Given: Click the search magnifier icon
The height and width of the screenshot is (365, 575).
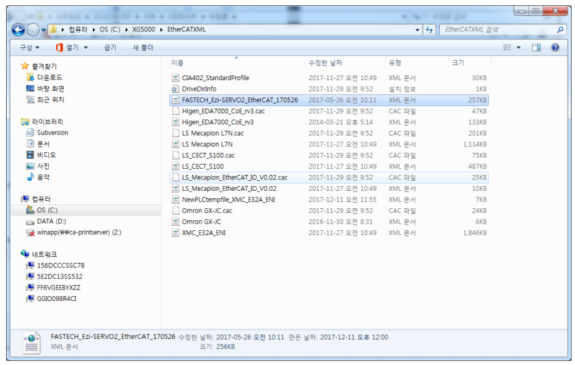Looking at the screenshot, I should (560, 29).
